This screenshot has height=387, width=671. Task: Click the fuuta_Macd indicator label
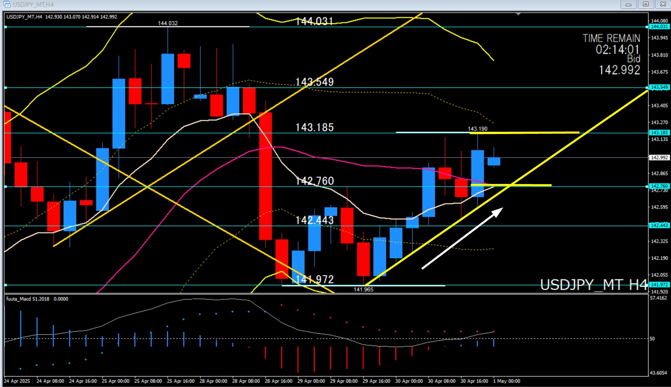(37, 299)
